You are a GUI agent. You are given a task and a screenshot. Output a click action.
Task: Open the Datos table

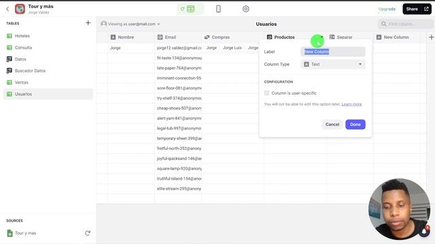(x=48, y=59)
